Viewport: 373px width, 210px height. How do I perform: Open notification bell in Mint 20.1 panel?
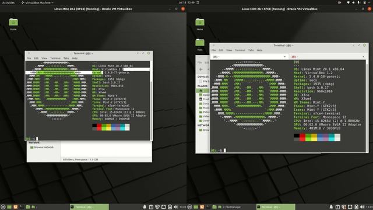tap(331, 207)
